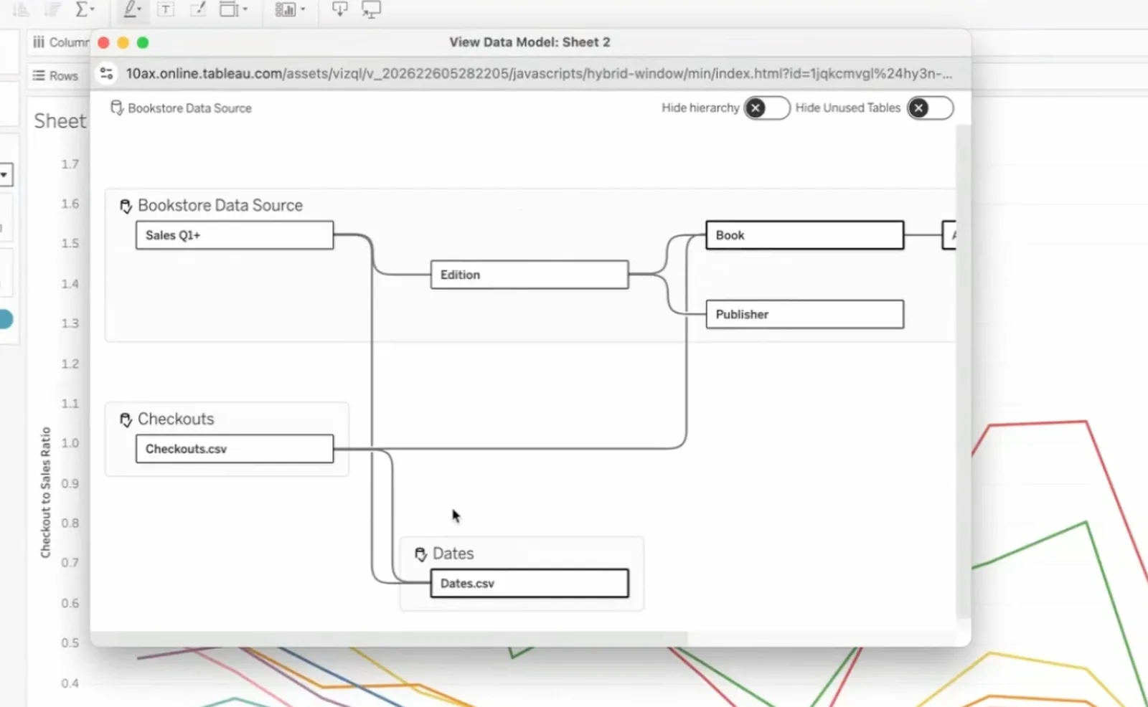Click the Bookstore Data Source group heading
Viewport: 1148px width, 707px height.
tap(220, 206)
